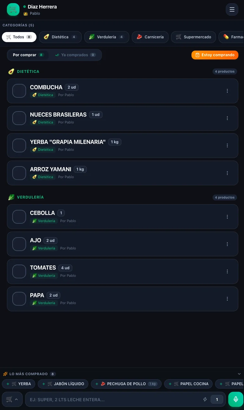Select the Verdulería category tab
244x410 pixels.
pos(107,37)
